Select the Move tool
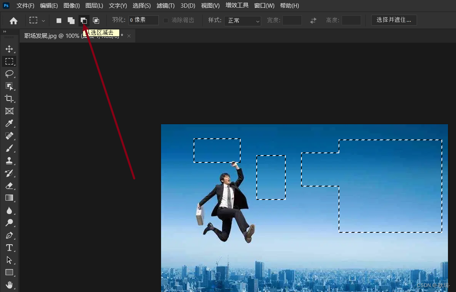 9,49
